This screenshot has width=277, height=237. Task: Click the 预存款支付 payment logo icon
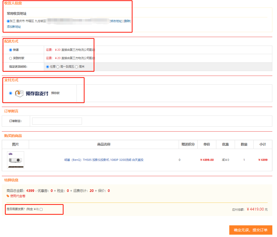pos(19,93)
